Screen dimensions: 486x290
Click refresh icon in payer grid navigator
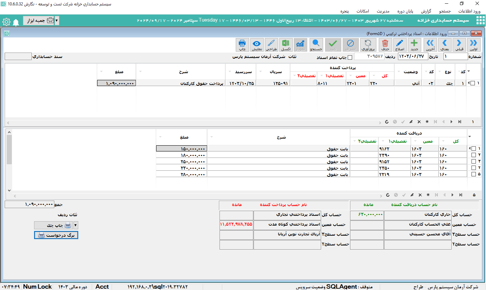[x=387, y=122]
